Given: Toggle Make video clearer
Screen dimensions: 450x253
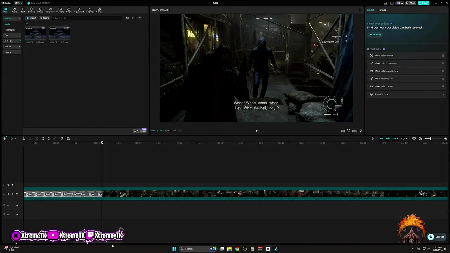Looking at the screenshot, I should 443,86.
